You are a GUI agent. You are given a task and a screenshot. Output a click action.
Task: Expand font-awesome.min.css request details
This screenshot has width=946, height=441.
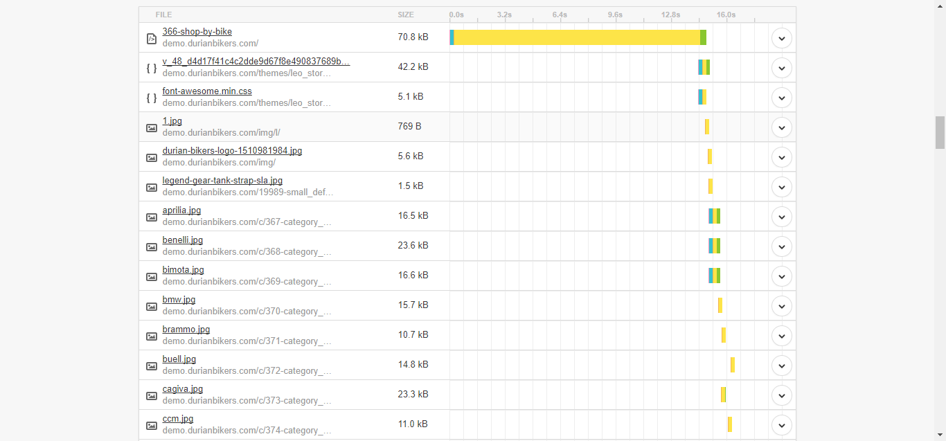point(781,98)
